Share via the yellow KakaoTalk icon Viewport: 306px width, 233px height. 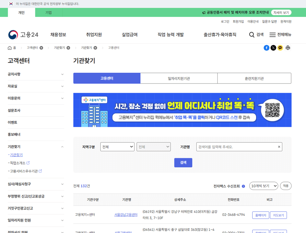pyautogui.click(x=279, y=48)
